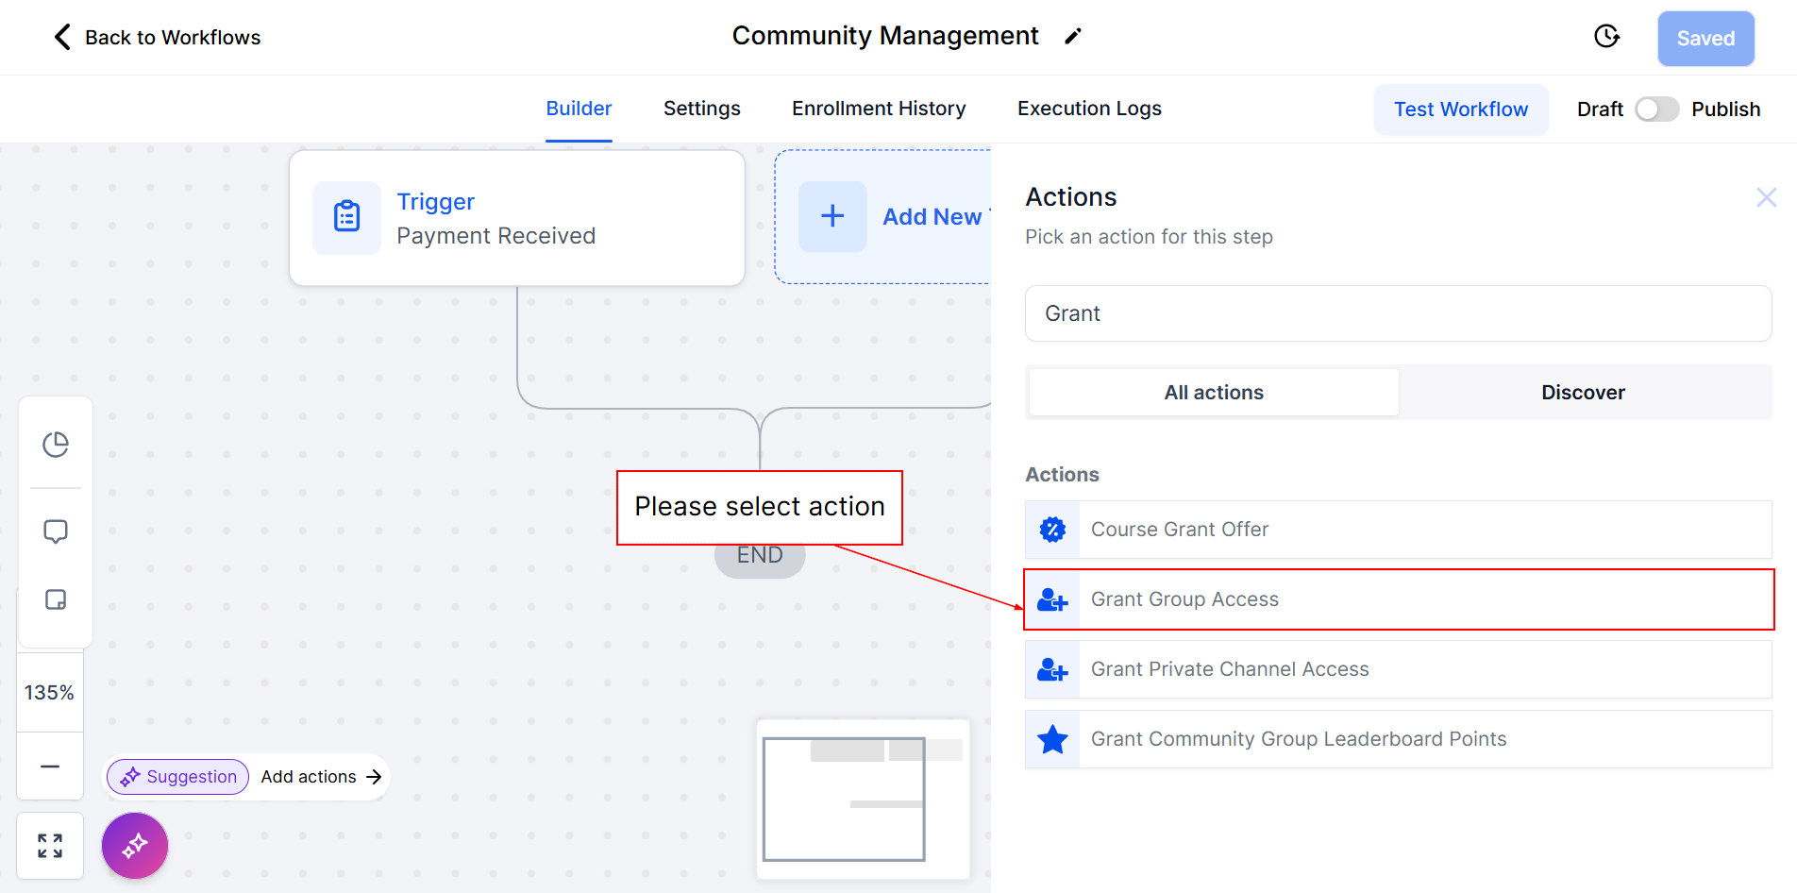Switch to the Discover tab
This screenshot has width=1797, height=893.
point(1583,393)
